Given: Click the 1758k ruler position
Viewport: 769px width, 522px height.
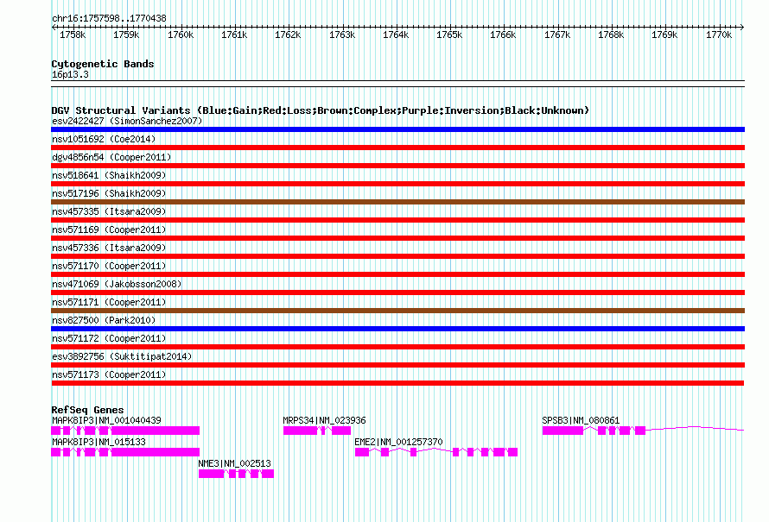Looking at the screenshot, I should pyautogui.click(x=73, y=35).
